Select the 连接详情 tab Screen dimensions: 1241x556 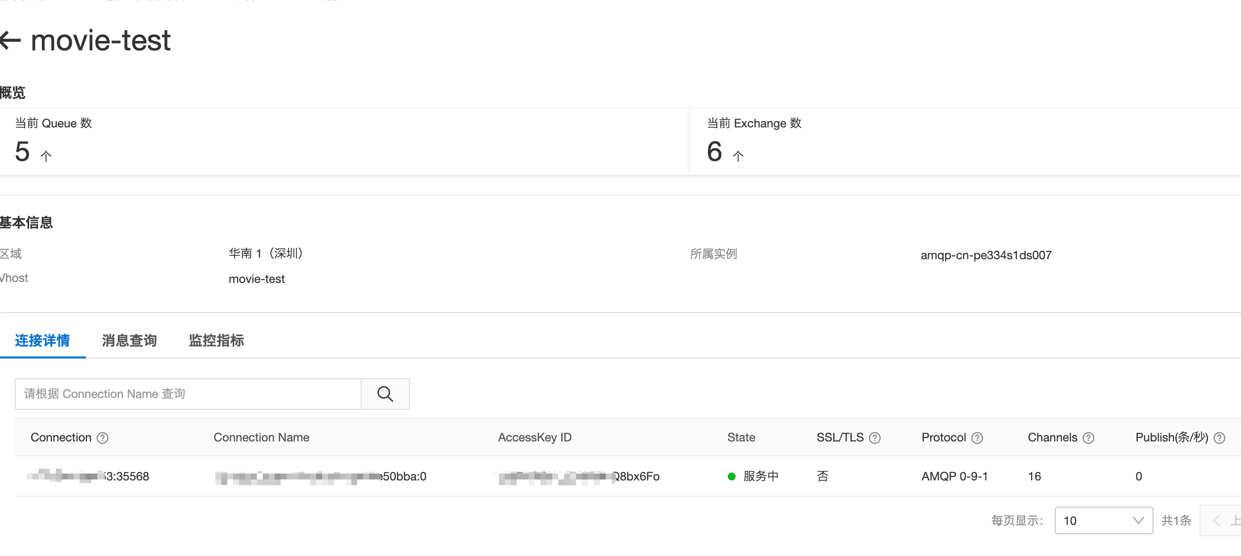click(42, 341)
